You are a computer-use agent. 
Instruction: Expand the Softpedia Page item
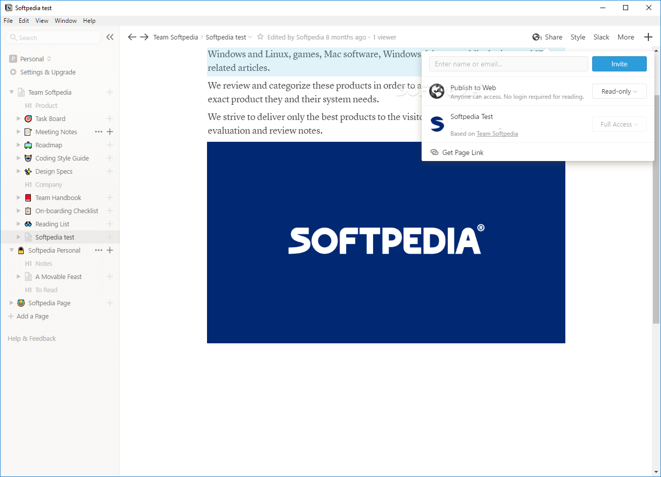12,303
